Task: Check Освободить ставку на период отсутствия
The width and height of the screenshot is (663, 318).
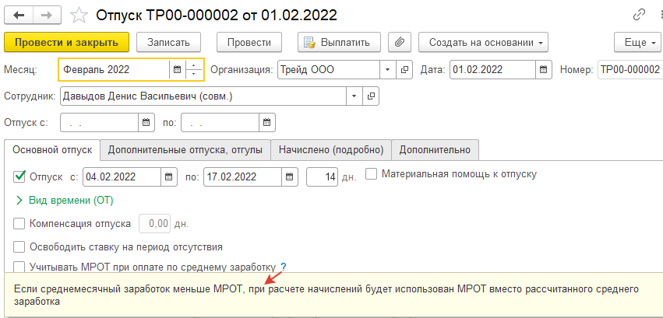Action: 19,246
